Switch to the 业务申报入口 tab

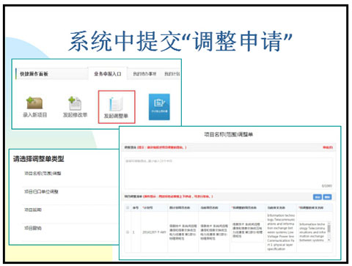tap(108, 74)
